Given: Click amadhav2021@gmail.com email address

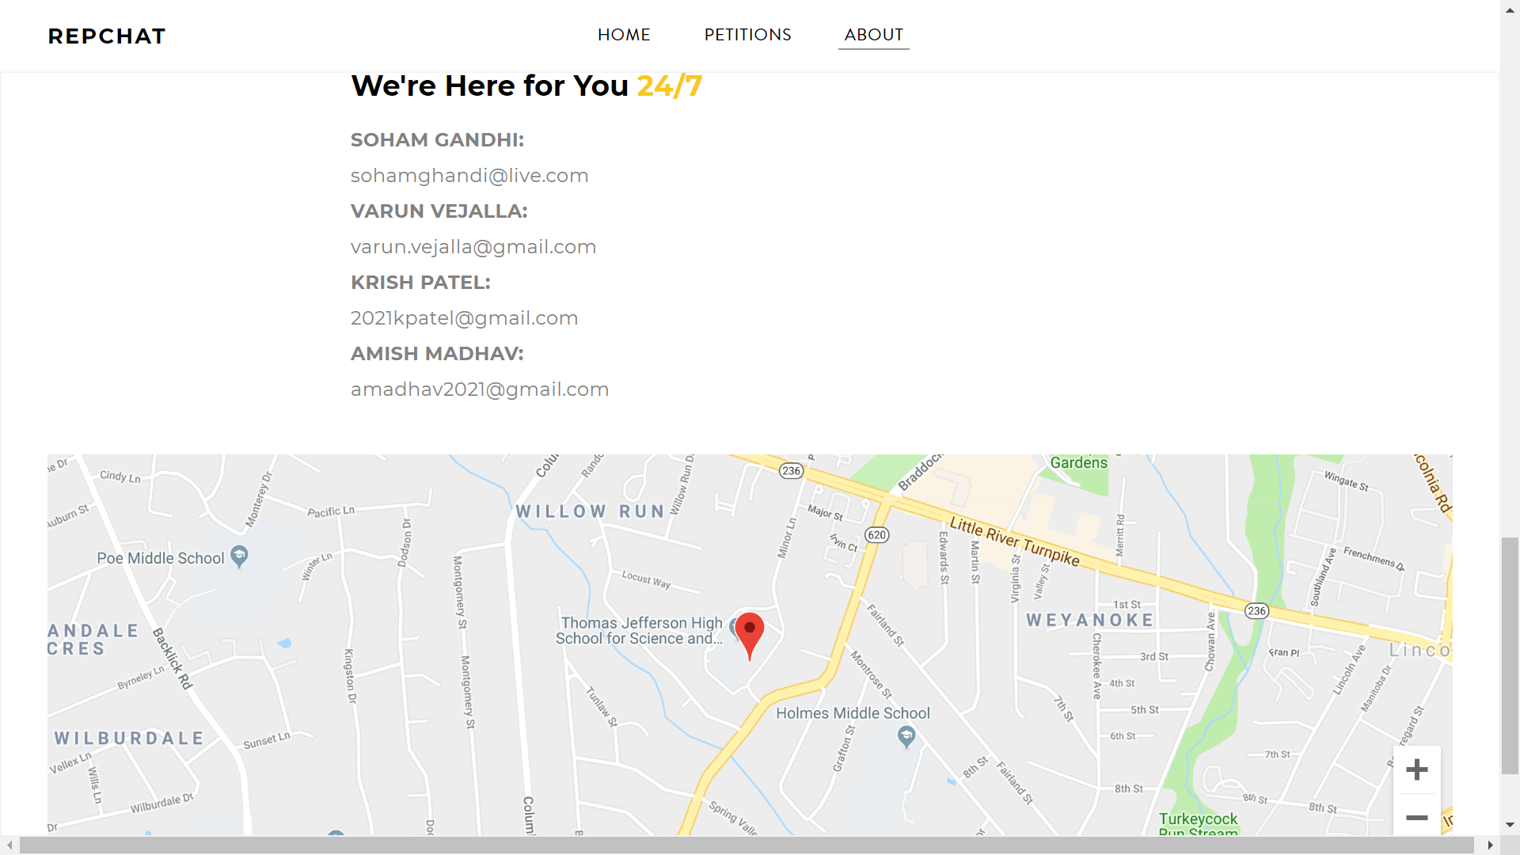Looking at the screenshot, I should pyautogui.click(x=480, y=389).
